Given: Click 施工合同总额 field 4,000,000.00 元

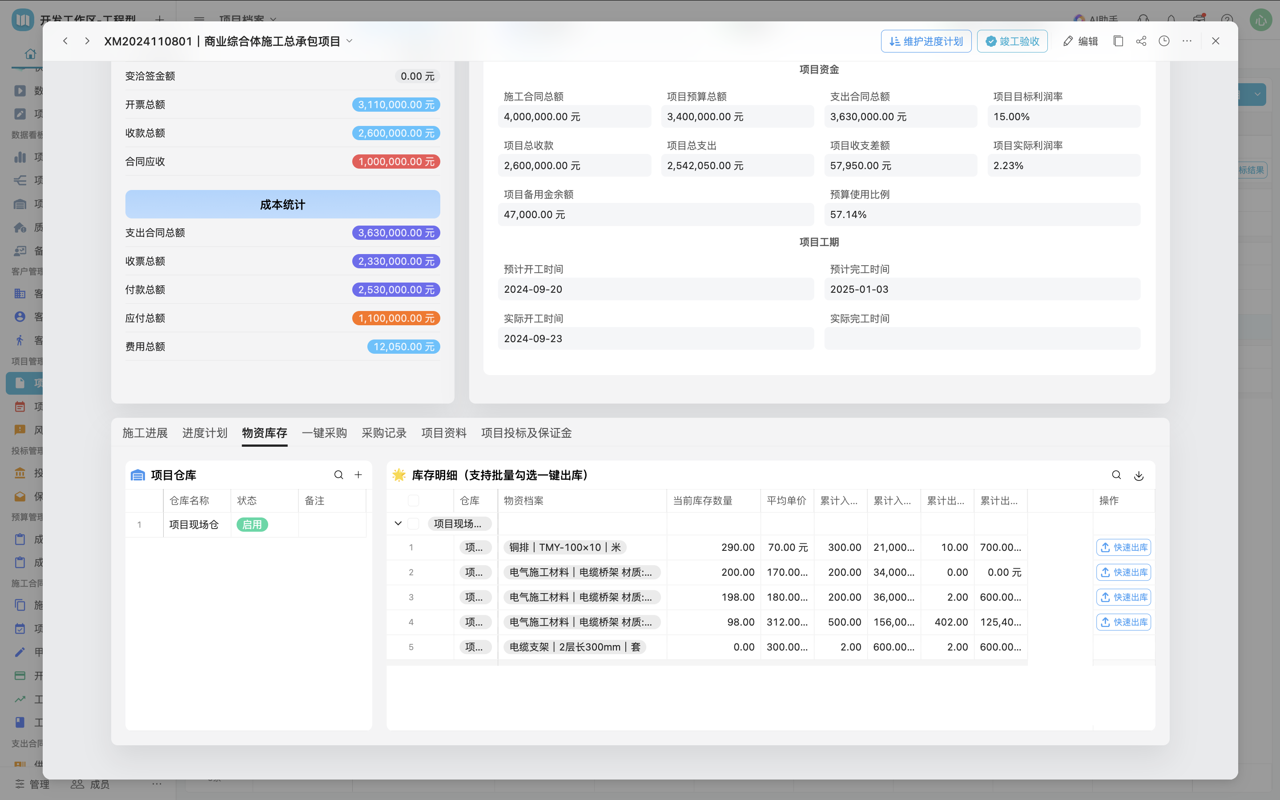Looking at the screenshot, I should click(574, 117).
